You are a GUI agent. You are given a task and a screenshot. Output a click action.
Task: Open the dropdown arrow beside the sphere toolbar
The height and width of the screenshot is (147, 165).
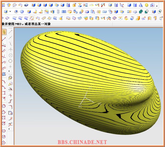pos(157,6)
